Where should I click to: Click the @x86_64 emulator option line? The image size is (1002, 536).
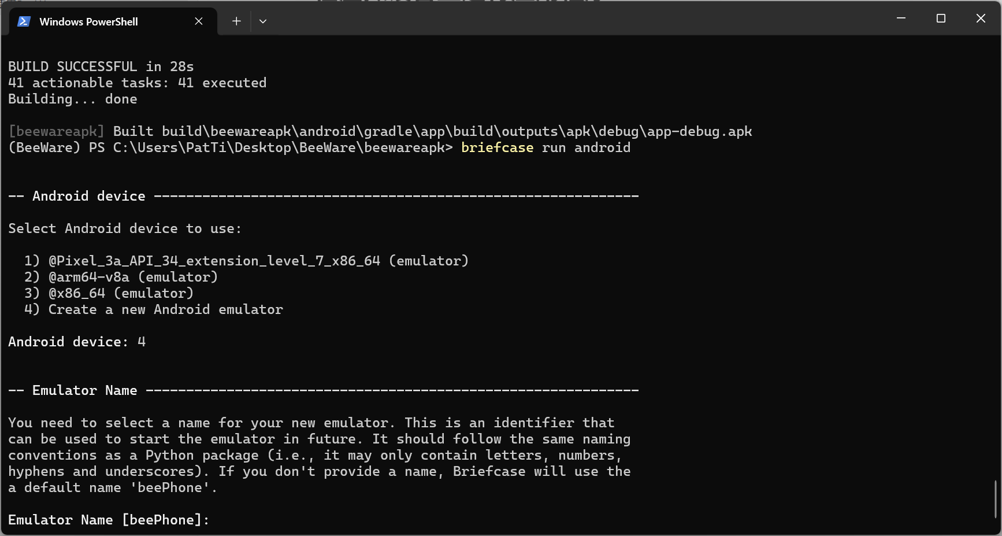click(x=109, y=293)
